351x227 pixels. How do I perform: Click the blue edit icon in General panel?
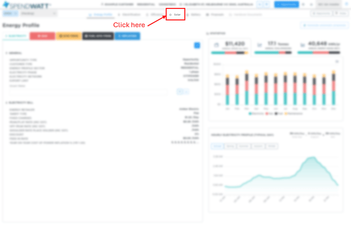[197, 46]
